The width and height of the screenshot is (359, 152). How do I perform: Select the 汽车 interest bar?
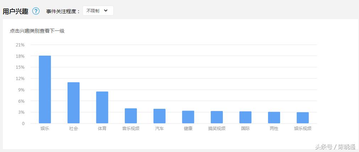point(160,116)
